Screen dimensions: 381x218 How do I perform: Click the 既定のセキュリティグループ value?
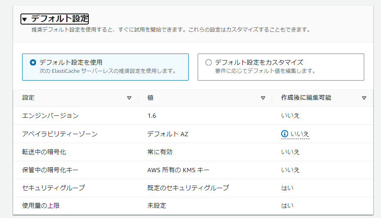tap(188, 188)
